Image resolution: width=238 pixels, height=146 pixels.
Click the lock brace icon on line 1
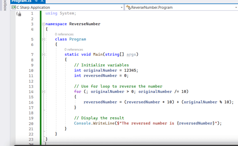click(x=19, y=14)
